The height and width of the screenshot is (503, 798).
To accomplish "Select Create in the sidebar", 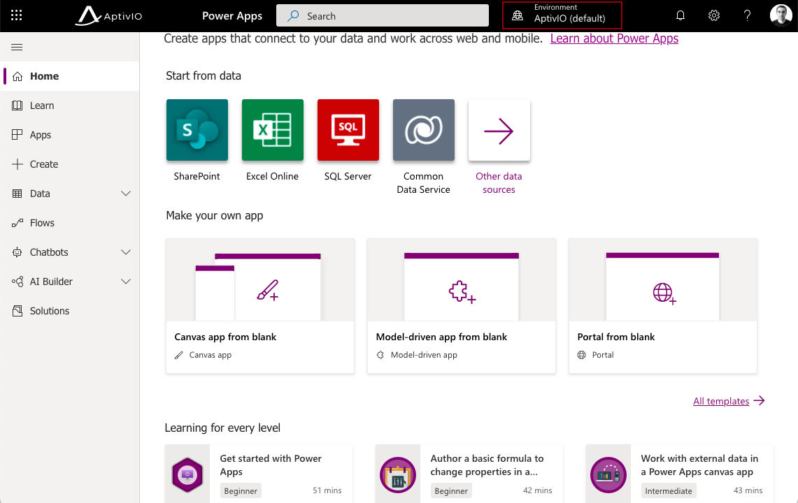I will tap(70, 164).
